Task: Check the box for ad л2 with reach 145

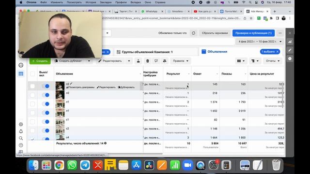Action: click(32, 86)
